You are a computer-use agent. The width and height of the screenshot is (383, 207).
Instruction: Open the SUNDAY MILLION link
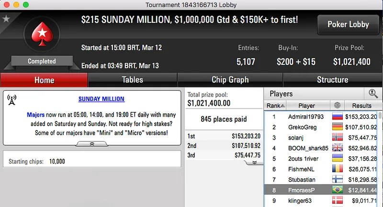pyautogui.click(x=101, y=99)
